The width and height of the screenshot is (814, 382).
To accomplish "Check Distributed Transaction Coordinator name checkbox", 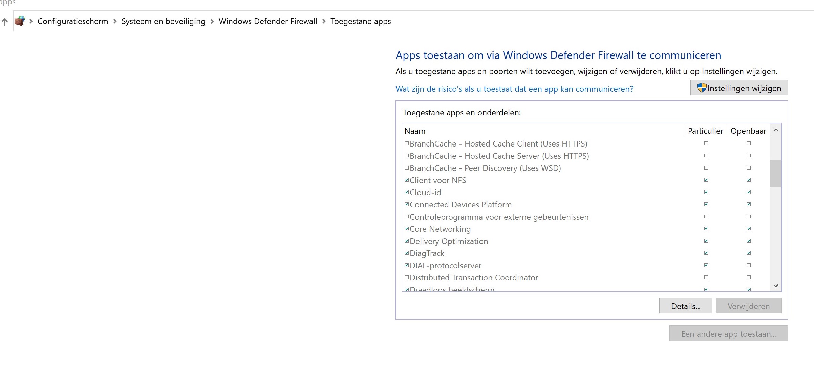I will tap(407, 277).
